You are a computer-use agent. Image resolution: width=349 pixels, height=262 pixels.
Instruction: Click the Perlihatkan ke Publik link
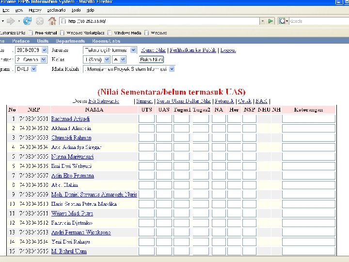click(x=193, y=50)
